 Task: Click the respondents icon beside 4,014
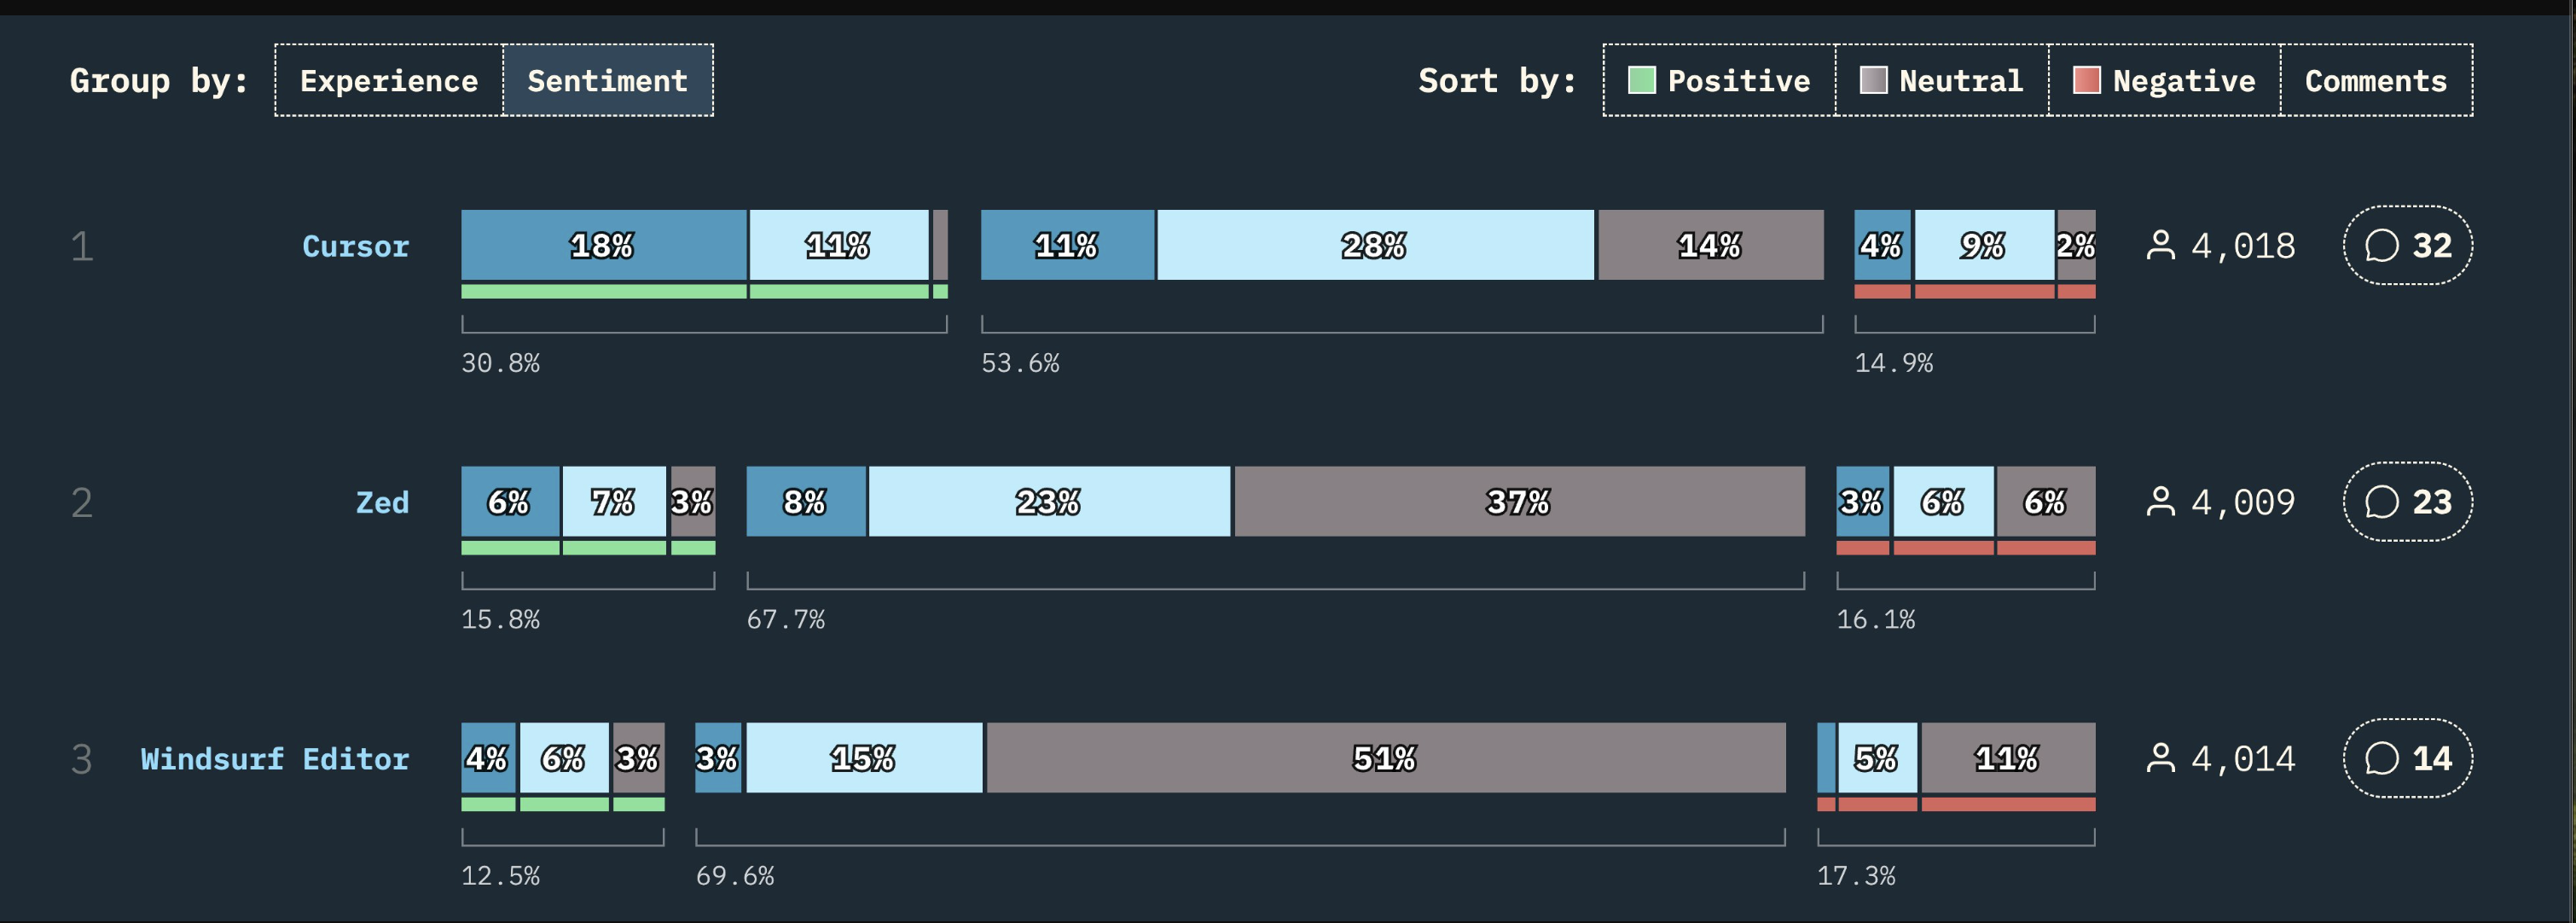tap(2160, 758)
